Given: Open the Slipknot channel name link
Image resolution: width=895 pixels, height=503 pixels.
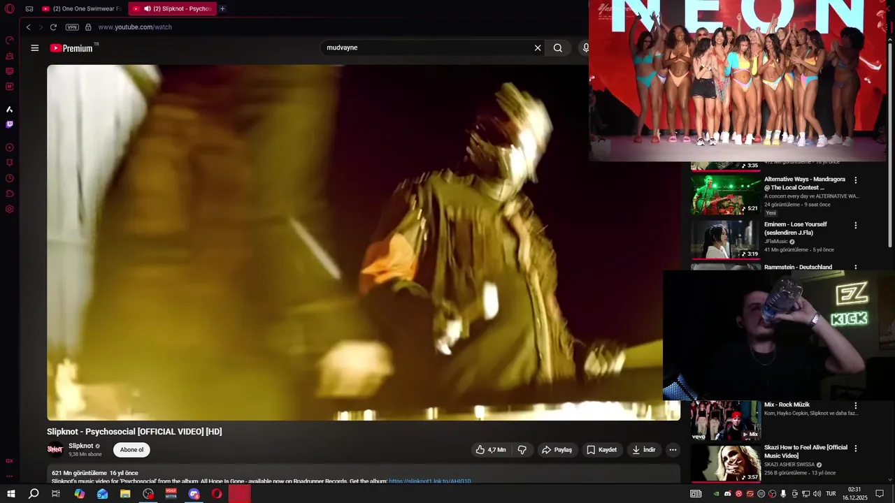Looking at the screenshot, I should tap(80, 446).
